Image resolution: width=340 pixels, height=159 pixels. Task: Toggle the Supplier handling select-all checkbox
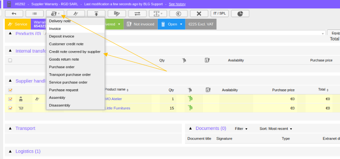point(10,90)
